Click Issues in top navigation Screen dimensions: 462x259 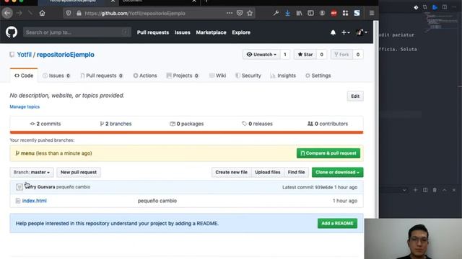tap(183, 32)
